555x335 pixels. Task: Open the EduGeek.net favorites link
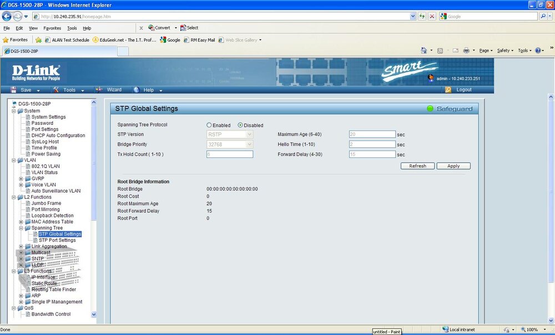tap(124, 40)
